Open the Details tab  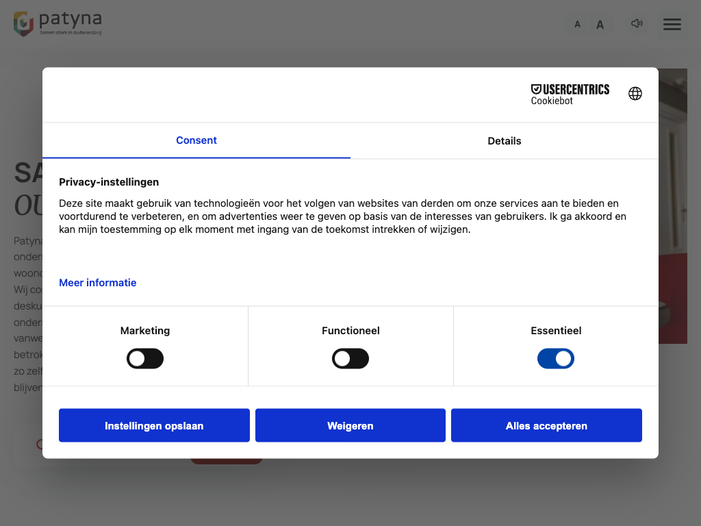coord(505,141)
